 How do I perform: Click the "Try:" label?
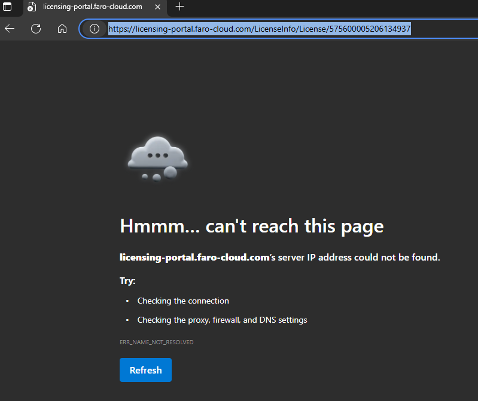[127, 280]
